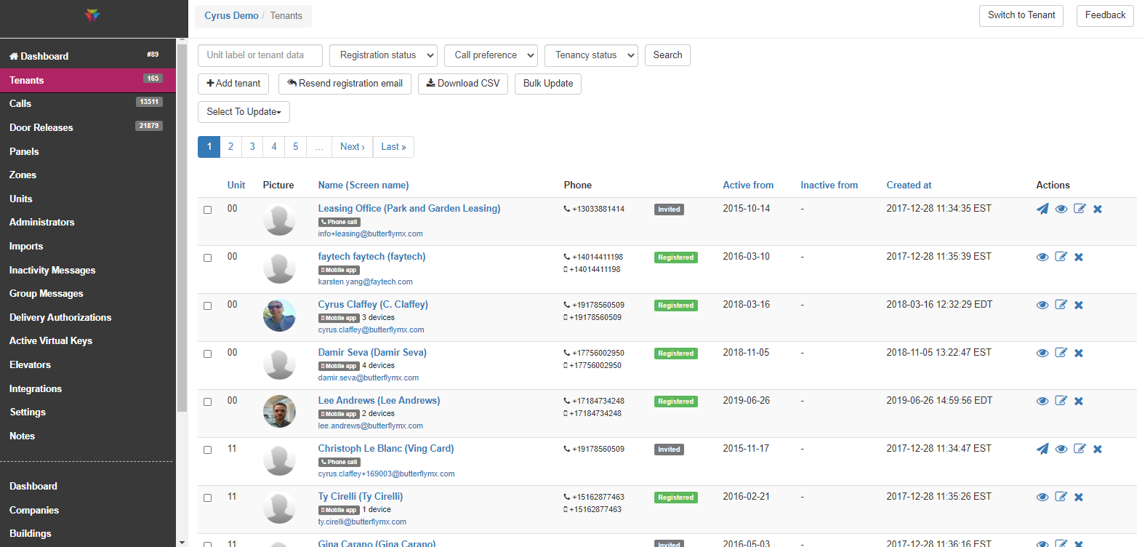Screen dimensions: 1145x547
Task: Open the Call preference dropdown
Action: pos(491,55)
